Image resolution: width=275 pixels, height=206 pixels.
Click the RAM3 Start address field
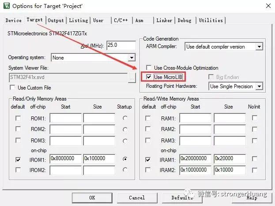[196, 141]
